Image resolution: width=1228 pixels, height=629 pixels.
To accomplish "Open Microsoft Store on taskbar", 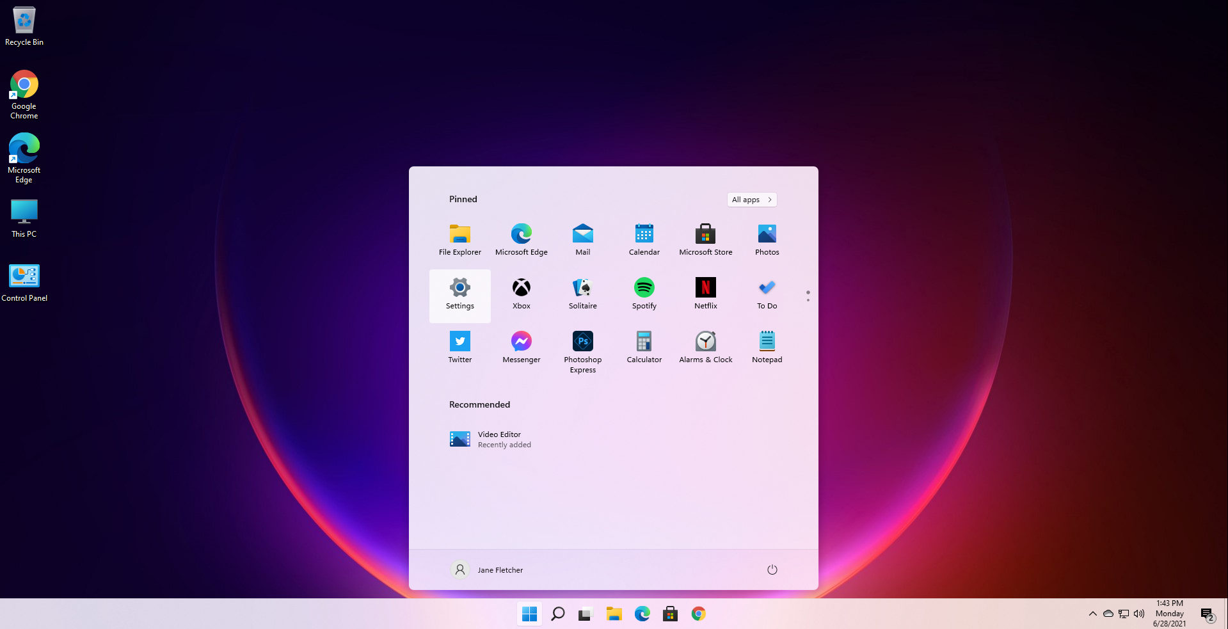I will pyautogui.click(x=670, y=614).
